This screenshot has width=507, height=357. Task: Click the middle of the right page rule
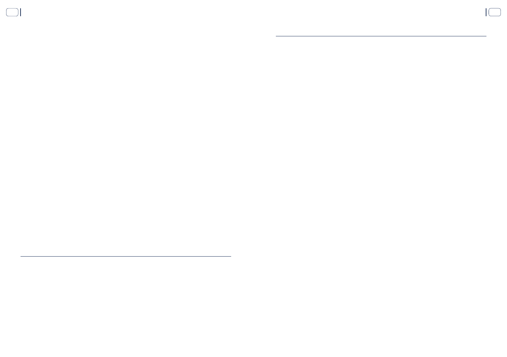click(381, 36)
